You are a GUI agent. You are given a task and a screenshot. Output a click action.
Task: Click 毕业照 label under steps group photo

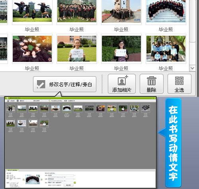coord(166,29)
